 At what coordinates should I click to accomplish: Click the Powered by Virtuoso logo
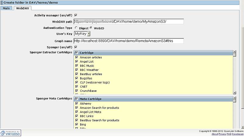coord(10,133)
